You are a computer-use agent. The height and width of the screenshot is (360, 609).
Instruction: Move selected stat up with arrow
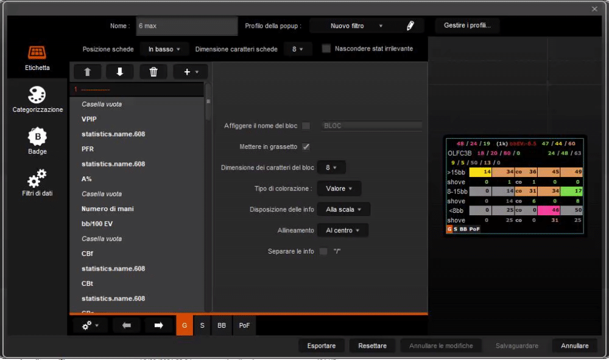pyautogui.click(x=87, y=72)
